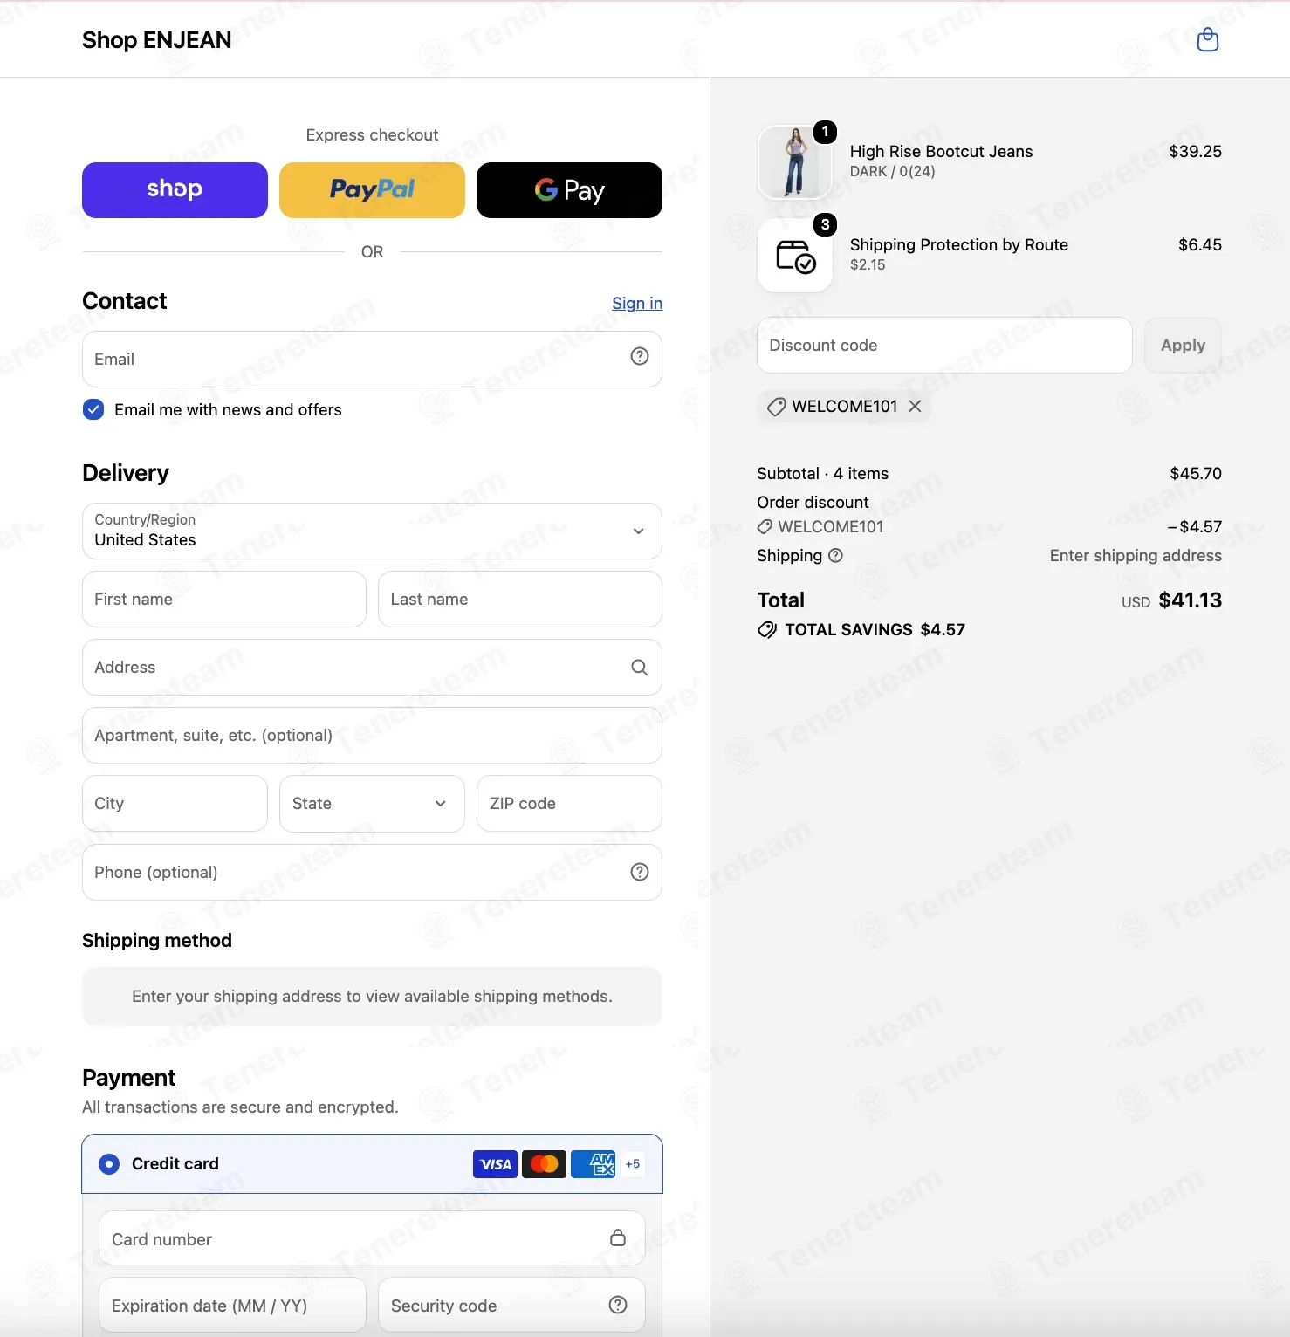1290x1337 pixels.
Task: Check out using the G Pay button
Action: [x=569, y=190]
